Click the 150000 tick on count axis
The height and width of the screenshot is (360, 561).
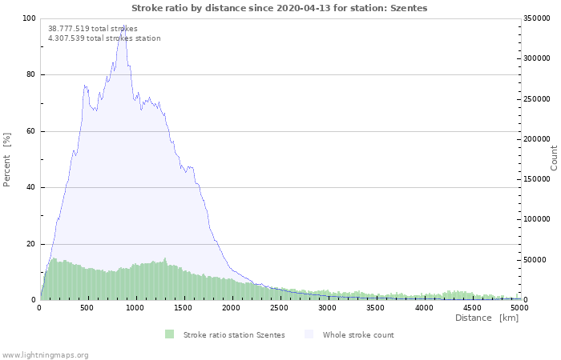538,179
